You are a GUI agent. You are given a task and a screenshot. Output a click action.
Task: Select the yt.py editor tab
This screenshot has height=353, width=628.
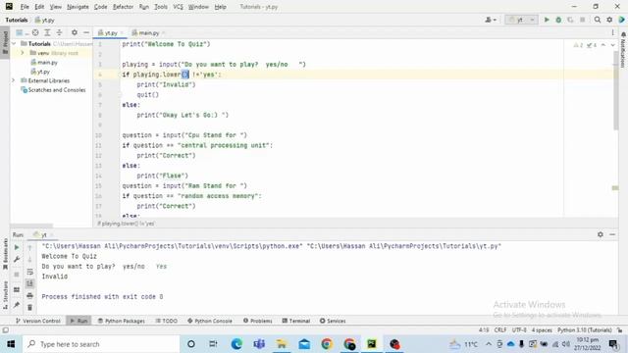pos(111,32)
